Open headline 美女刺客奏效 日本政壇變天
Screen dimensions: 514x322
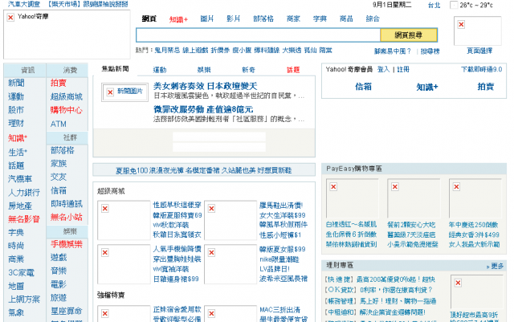click(206, 86)
